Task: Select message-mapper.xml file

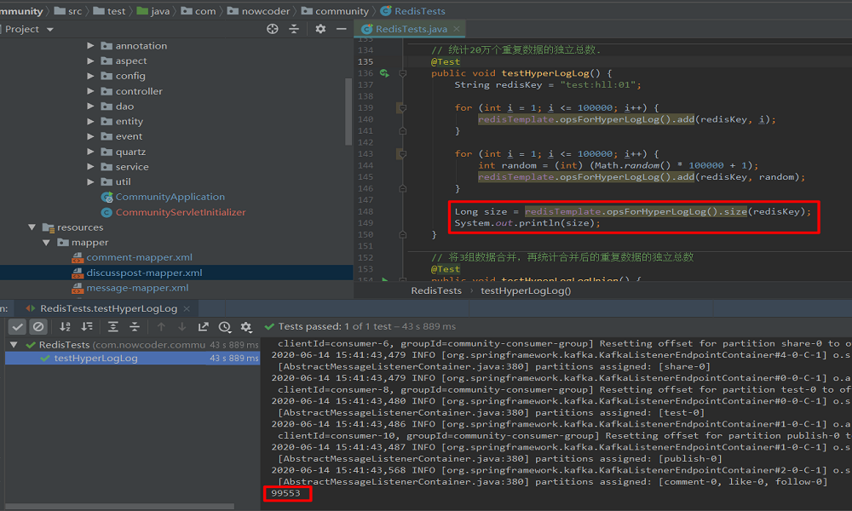Action: (x=137, y=288)
